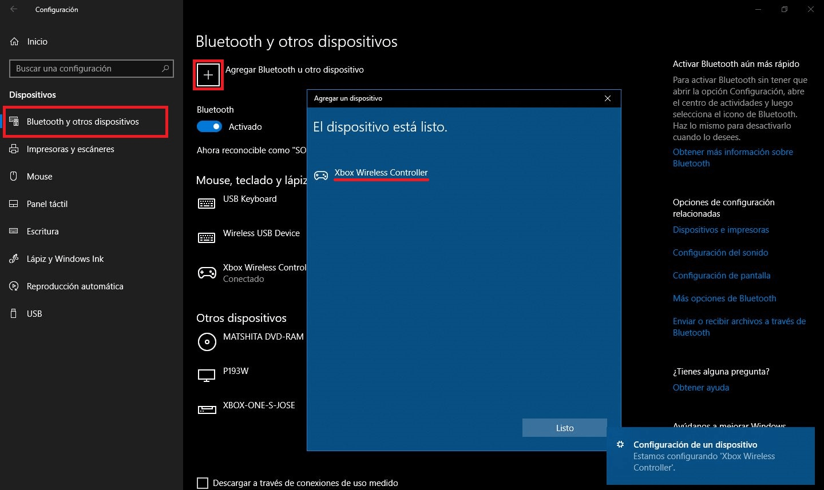The height and width of the screenshot is (490, 824).
Task: Open Reproducción automática section
Action: point(75,286)
